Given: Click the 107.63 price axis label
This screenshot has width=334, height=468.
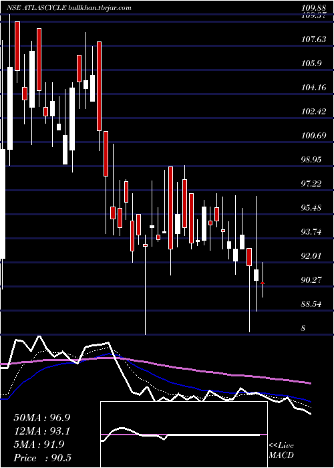Looking at the screenshot, I should 314,39.
